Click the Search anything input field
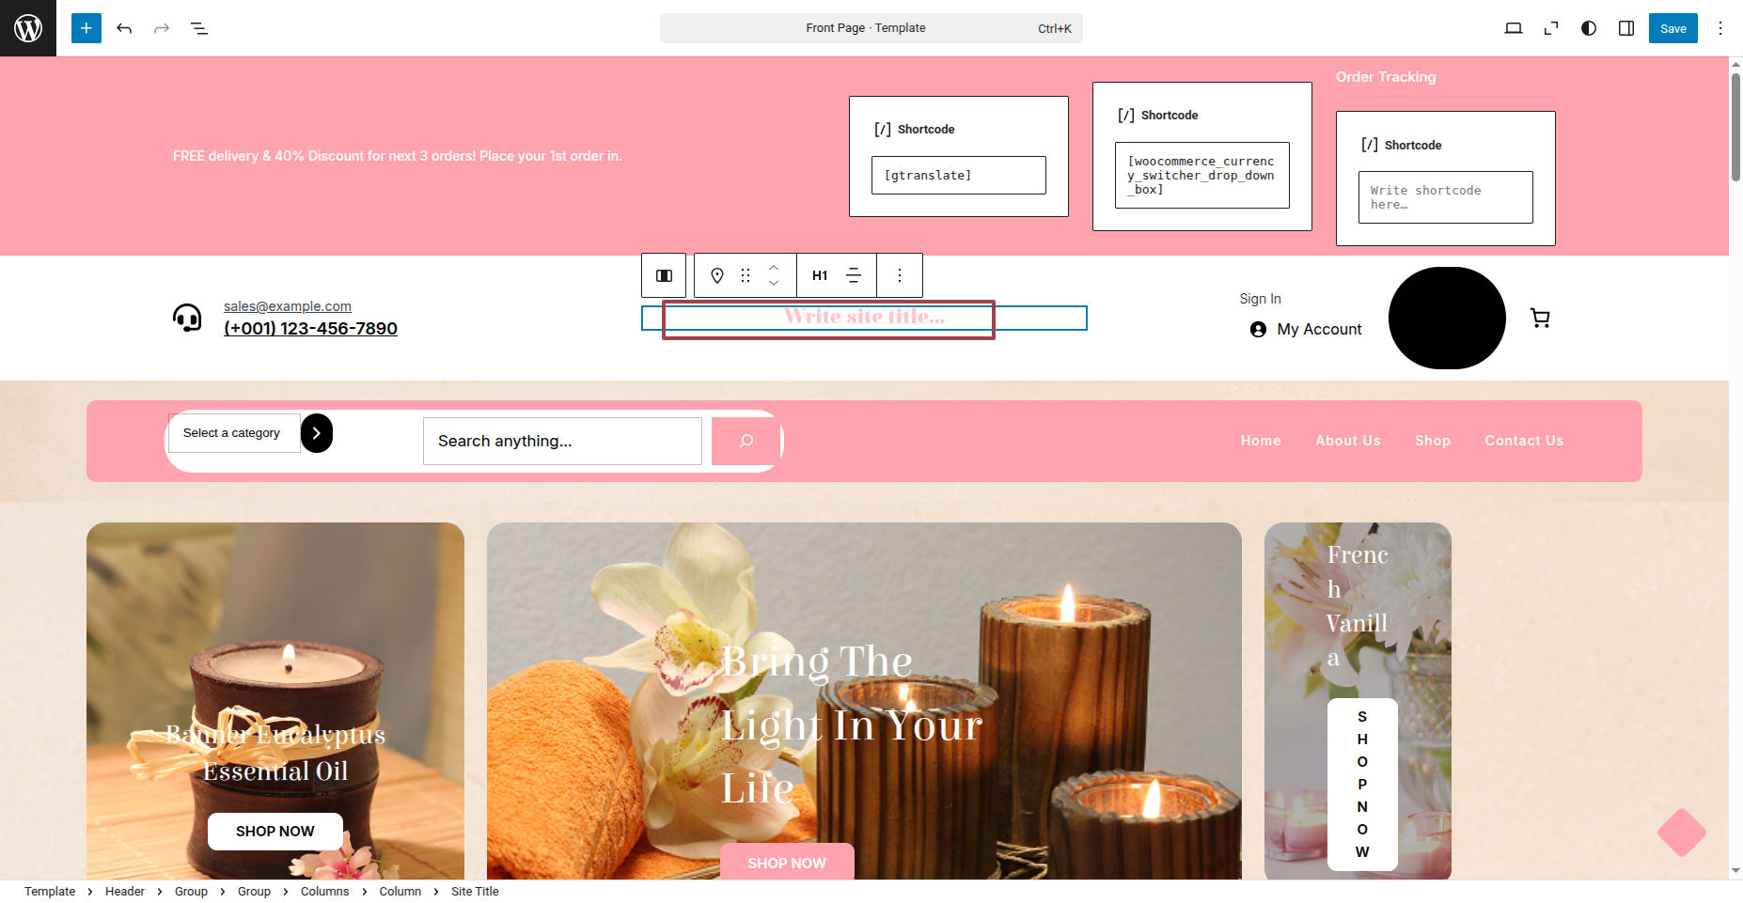Viewport: 1743px width, 903px height. 562,441
